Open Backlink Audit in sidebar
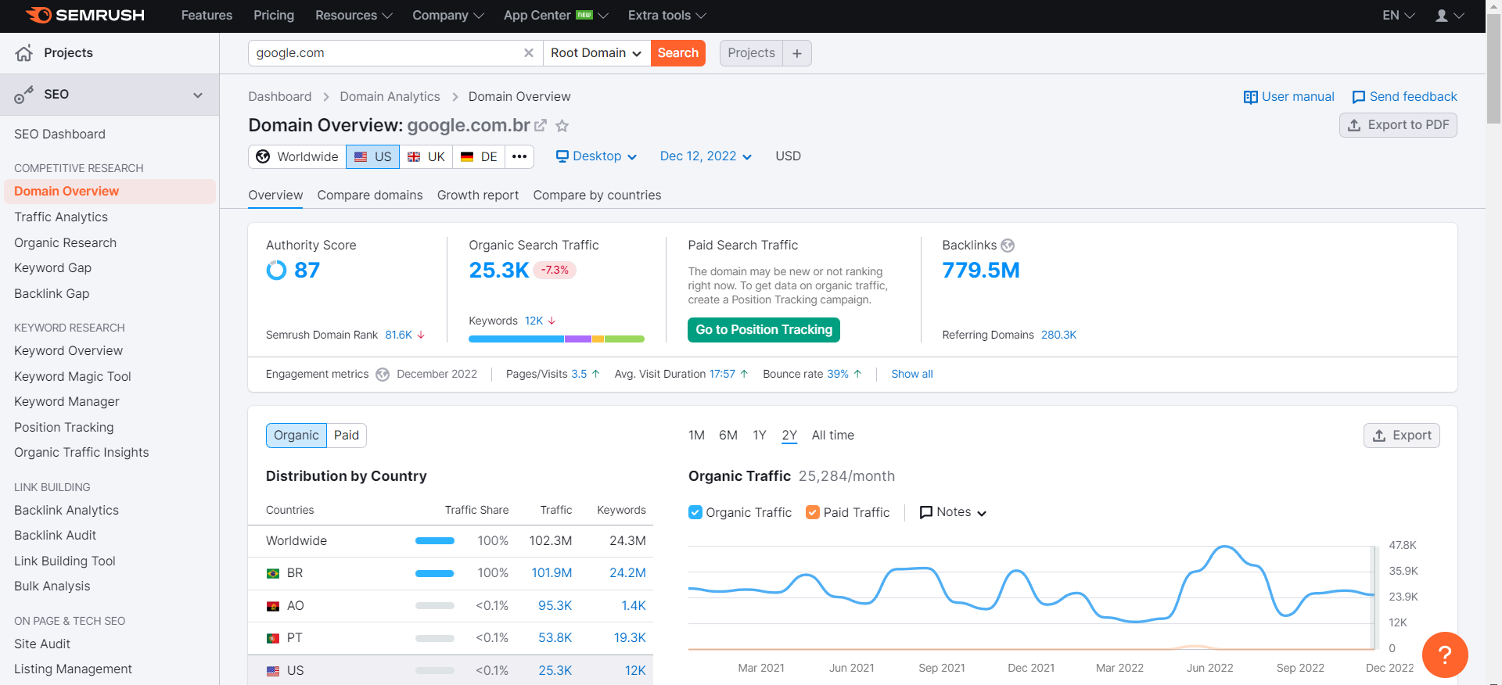The image size is (1502, 685). coord(55,536)
